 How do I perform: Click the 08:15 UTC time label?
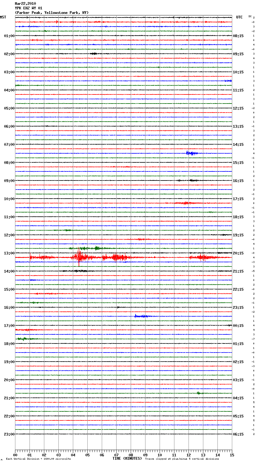[x=238, y=36]
